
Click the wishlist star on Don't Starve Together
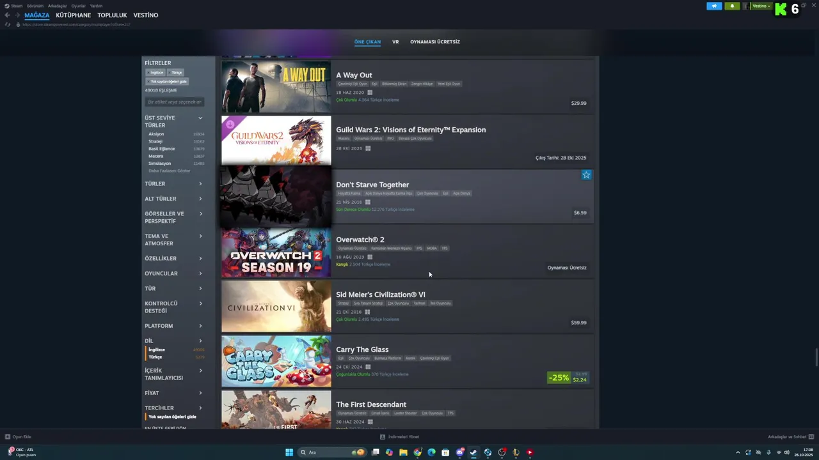click(x=586, y=174)
